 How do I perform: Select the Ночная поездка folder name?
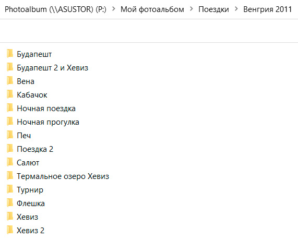click(46, 109)
